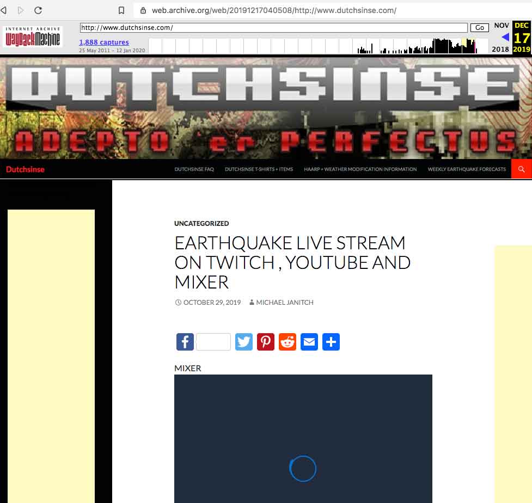Select the NOV month in Wayback toolbar
Image resolution: width=532 pixels, height=503 pixels.
point(502,26)
